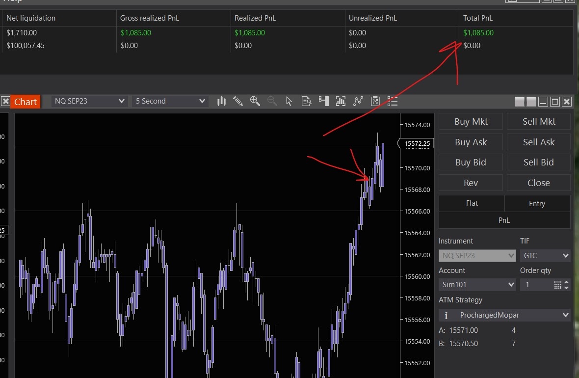Expand the ProchargedMopar ATM Strategy dropdown
The image size is (579, 378).
(x=504, y=315)
